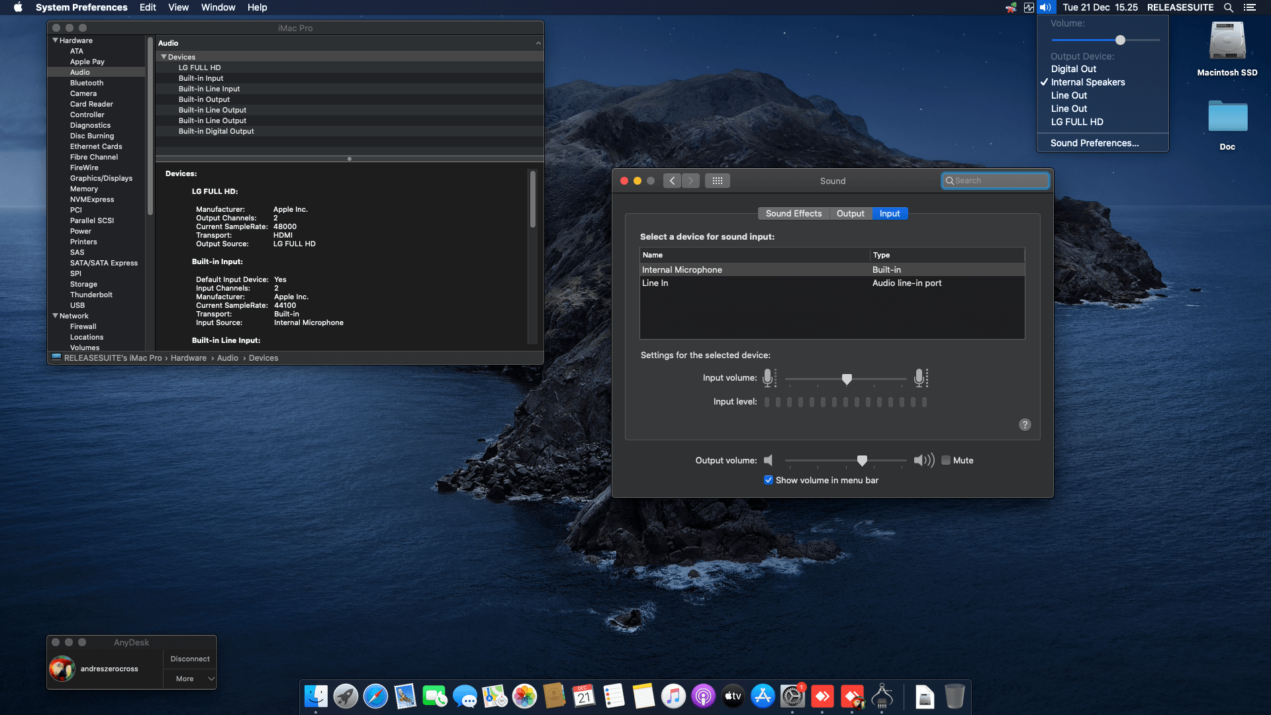
Task: Open Spotlight search in menu bar
Action: pyautogui.click(x=1229, y=7)
